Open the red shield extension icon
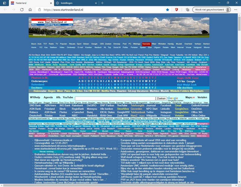241x187 pixels. coord(177,10)
